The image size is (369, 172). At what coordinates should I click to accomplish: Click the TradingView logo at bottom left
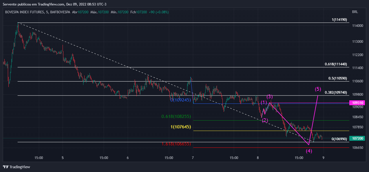[x=17, y=167]
